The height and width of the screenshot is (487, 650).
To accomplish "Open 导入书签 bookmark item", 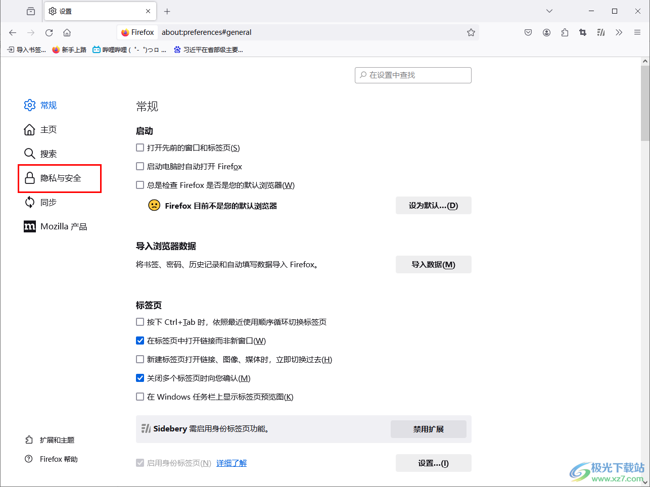I will click(26, 50).
